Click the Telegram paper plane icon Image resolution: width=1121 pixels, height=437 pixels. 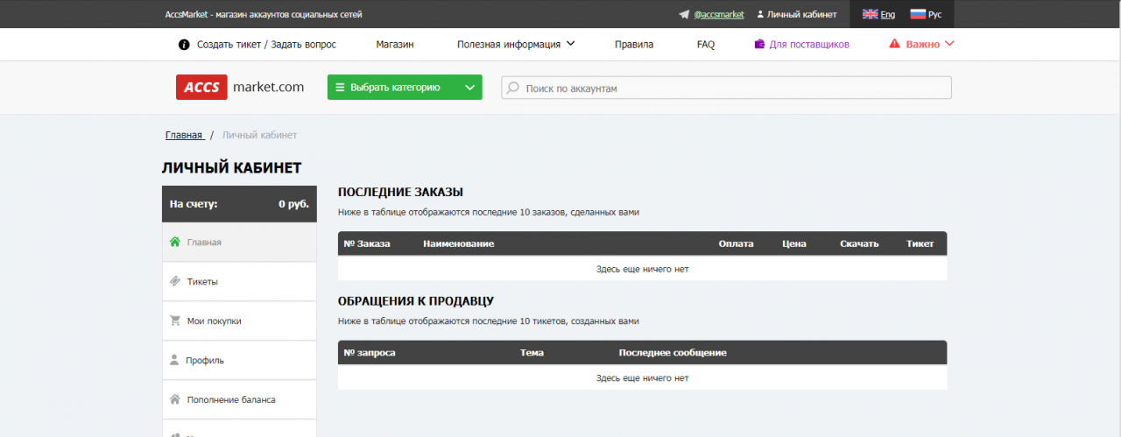(x=684, y=15)
